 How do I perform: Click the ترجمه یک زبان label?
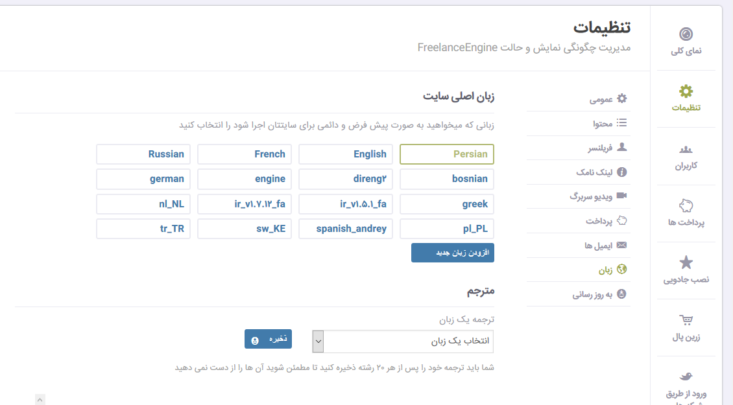(466, 319)
